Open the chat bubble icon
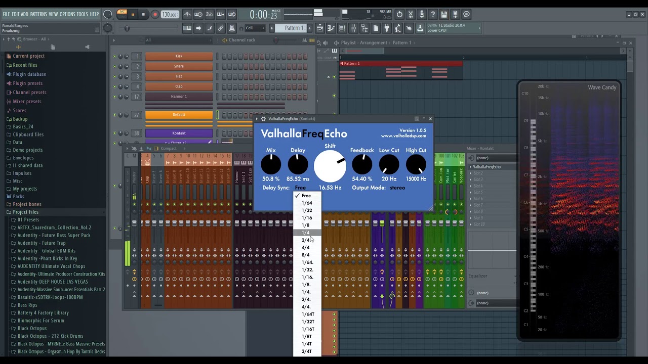Screen dimensions: 648x364 tap(466, 15)
